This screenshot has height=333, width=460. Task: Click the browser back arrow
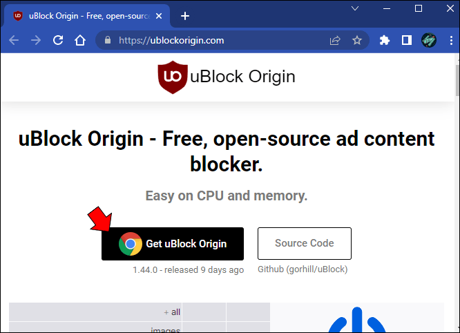coord(14,40)
